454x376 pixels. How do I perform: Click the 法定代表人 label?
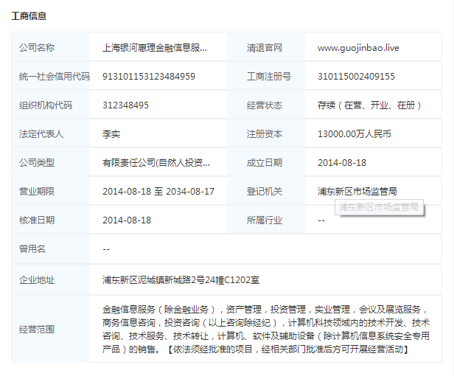point(41,134)
